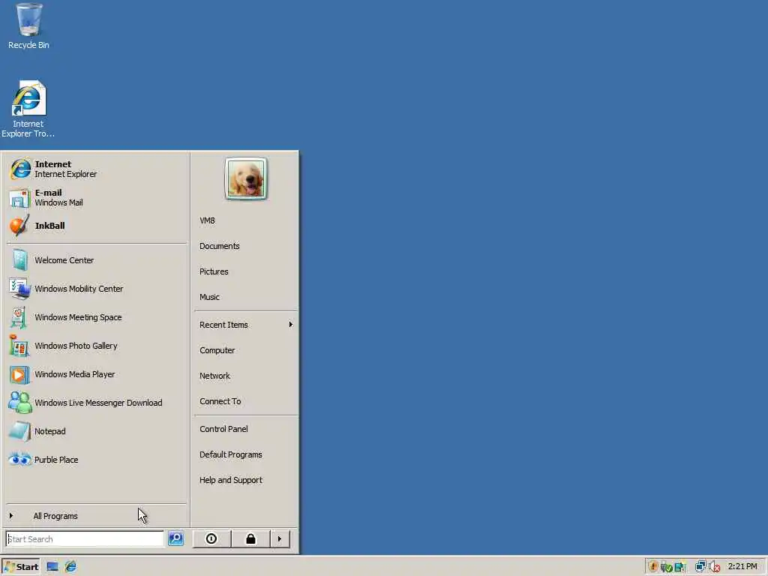Start the InkBall game
The width and height of the screenshot is (768, 576).
pos(97,226)
